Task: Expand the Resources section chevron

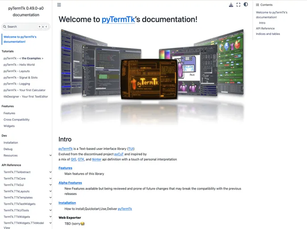Action: point(50,156)
